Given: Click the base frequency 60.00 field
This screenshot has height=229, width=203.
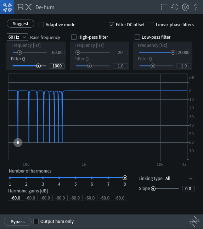Looking at the screenshot, I should [x=57, y=53].
